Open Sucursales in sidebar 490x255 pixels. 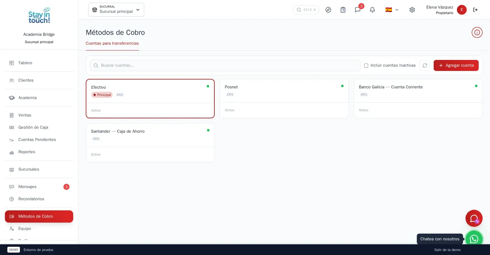coord(39,169)
